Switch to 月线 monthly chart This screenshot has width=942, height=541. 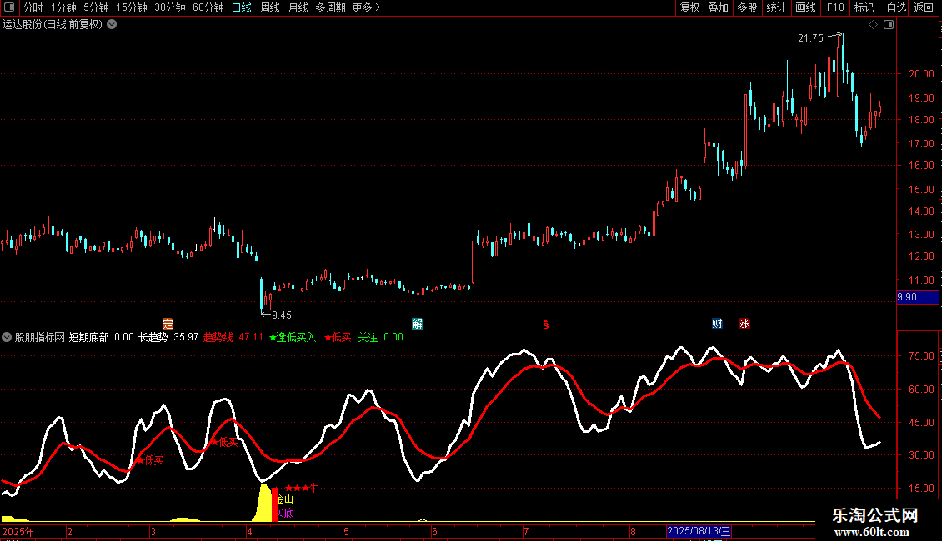pos(298,7)
